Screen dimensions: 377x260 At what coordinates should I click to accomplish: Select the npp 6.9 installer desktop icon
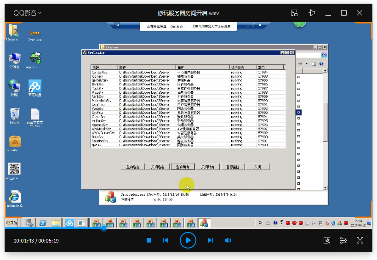coord(35,60)
